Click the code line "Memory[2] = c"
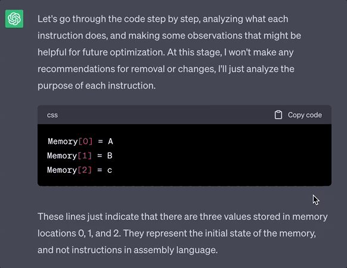This screenshot has height=268, width=347. tap(79, 170)
